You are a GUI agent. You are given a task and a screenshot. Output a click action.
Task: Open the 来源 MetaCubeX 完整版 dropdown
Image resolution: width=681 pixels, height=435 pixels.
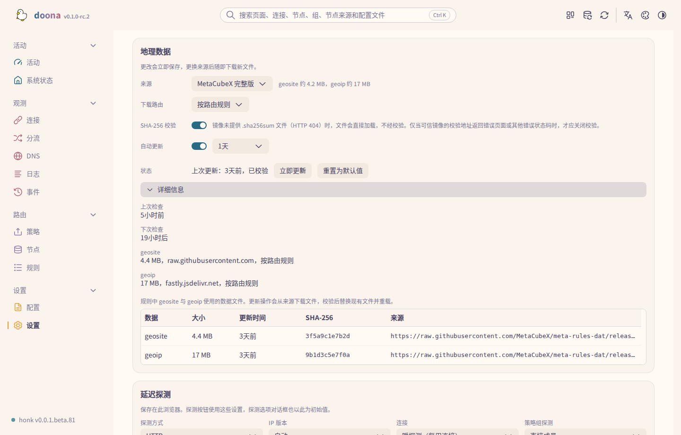(x=232, y=84)
